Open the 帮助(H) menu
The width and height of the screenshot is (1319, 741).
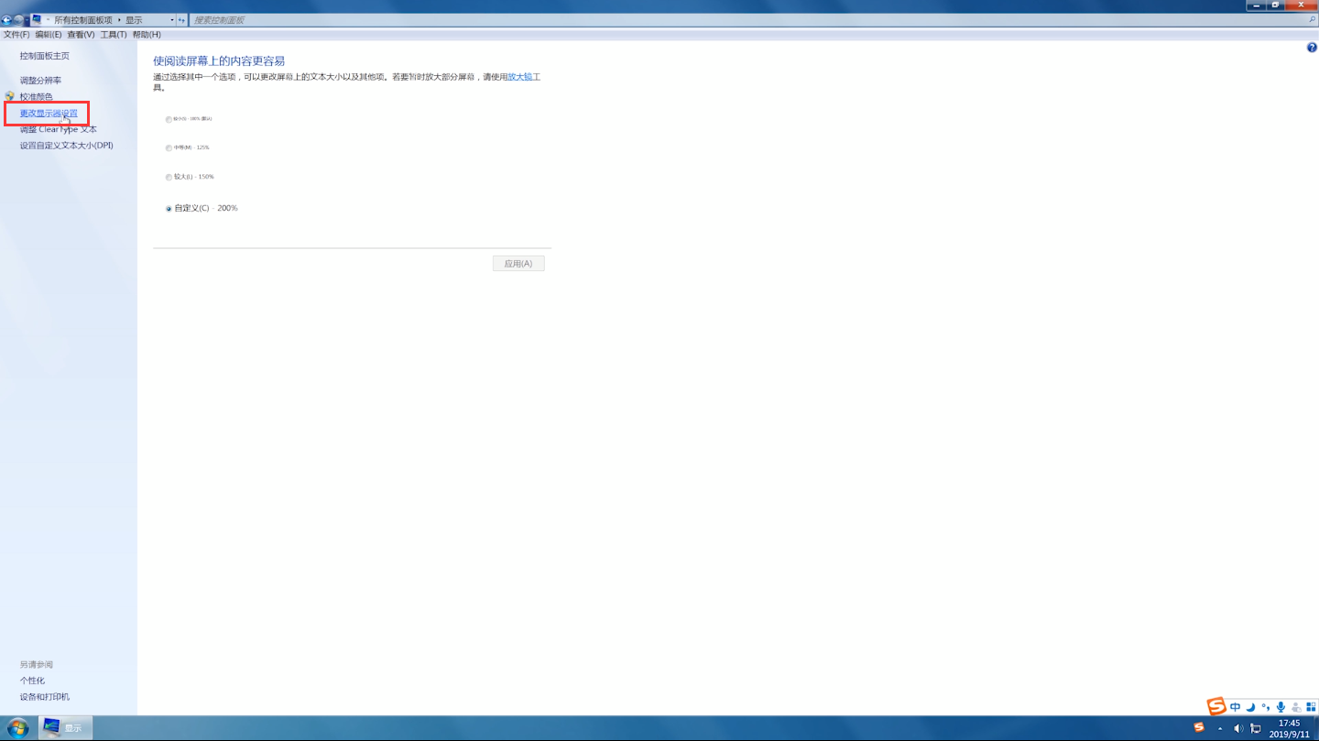click(147, 35)
